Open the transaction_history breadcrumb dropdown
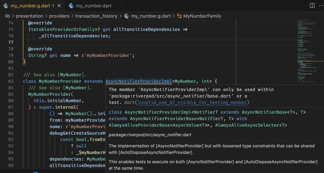324x173 pixels. point(96,16)
